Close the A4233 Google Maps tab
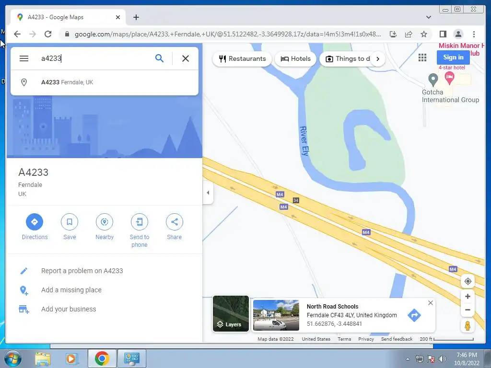This screenshot has height=368, width=491. click(x=118, y=17)
